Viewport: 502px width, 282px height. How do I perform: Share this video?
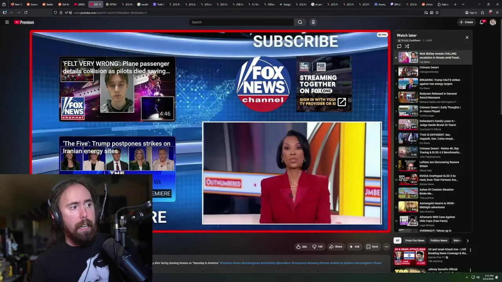click(x=336, y=247)
